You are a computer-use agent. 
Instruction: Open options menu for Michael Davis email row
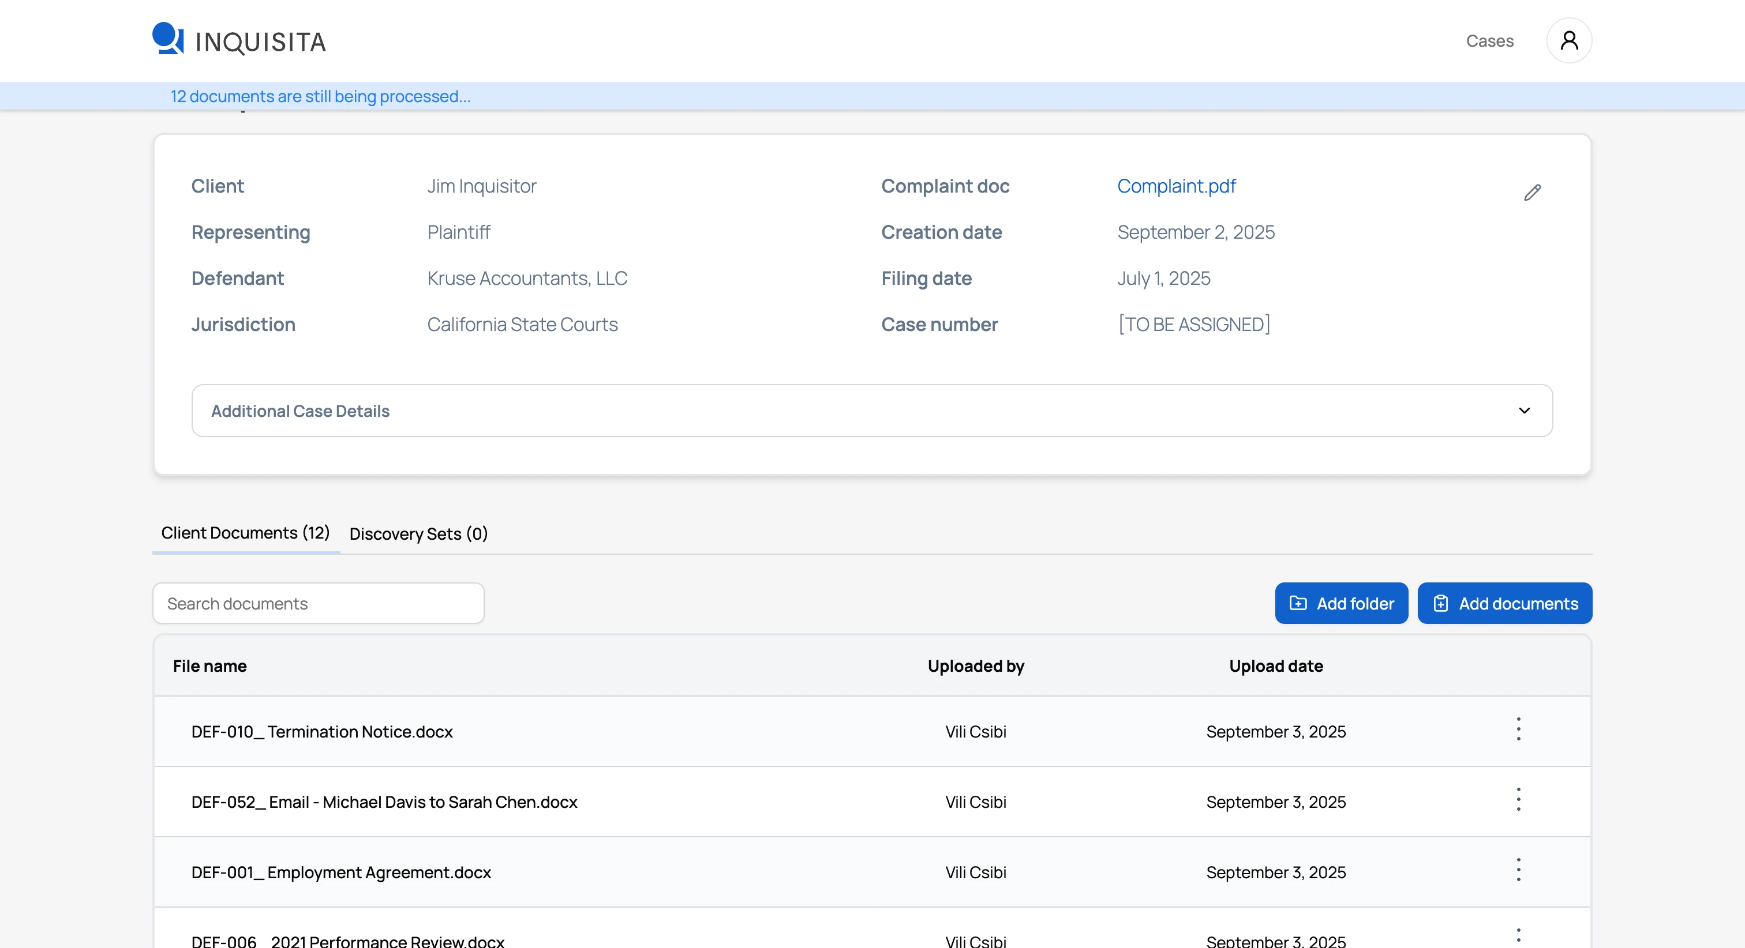pyautogui.click(x=1518, y=800)
